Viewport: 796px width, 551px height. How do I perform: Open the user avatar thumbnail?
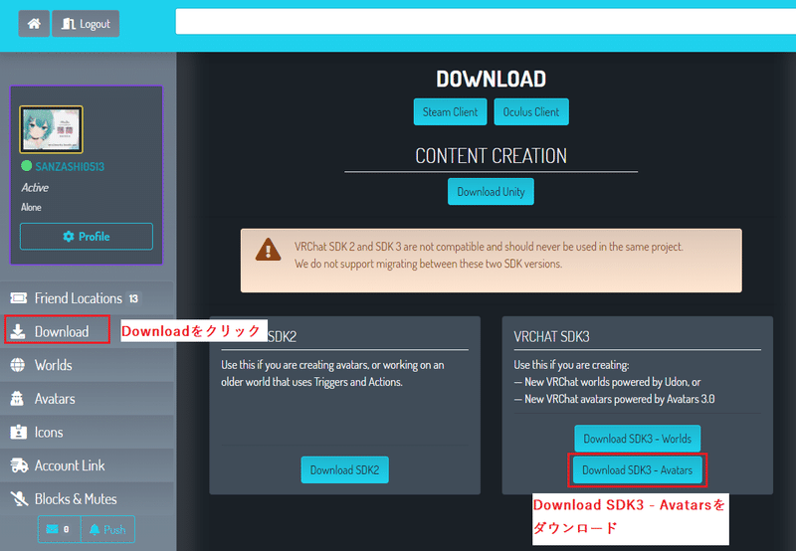(52, 129)
